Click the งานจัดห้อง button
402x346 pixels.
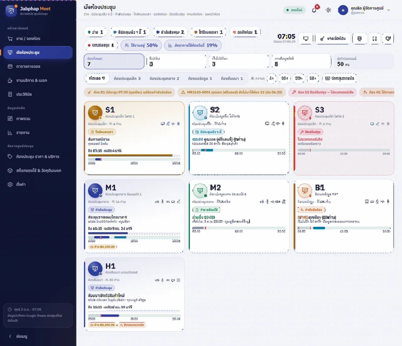333,39
